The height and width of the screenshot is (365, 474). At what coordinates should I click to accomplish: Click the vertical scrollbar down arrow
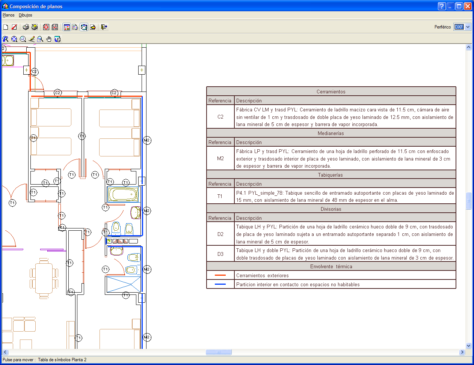(468, 345)
